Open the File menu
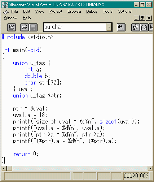 (x=14, y=11)
